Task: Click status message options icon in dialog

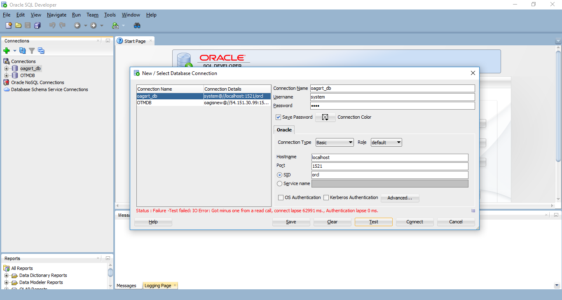Action: coord(473,211)
